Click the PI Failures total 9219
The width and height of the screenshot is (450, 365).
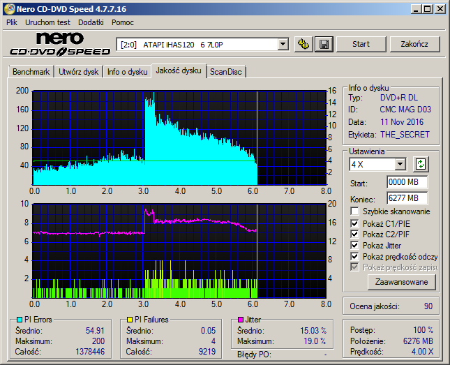click(207, 352)
